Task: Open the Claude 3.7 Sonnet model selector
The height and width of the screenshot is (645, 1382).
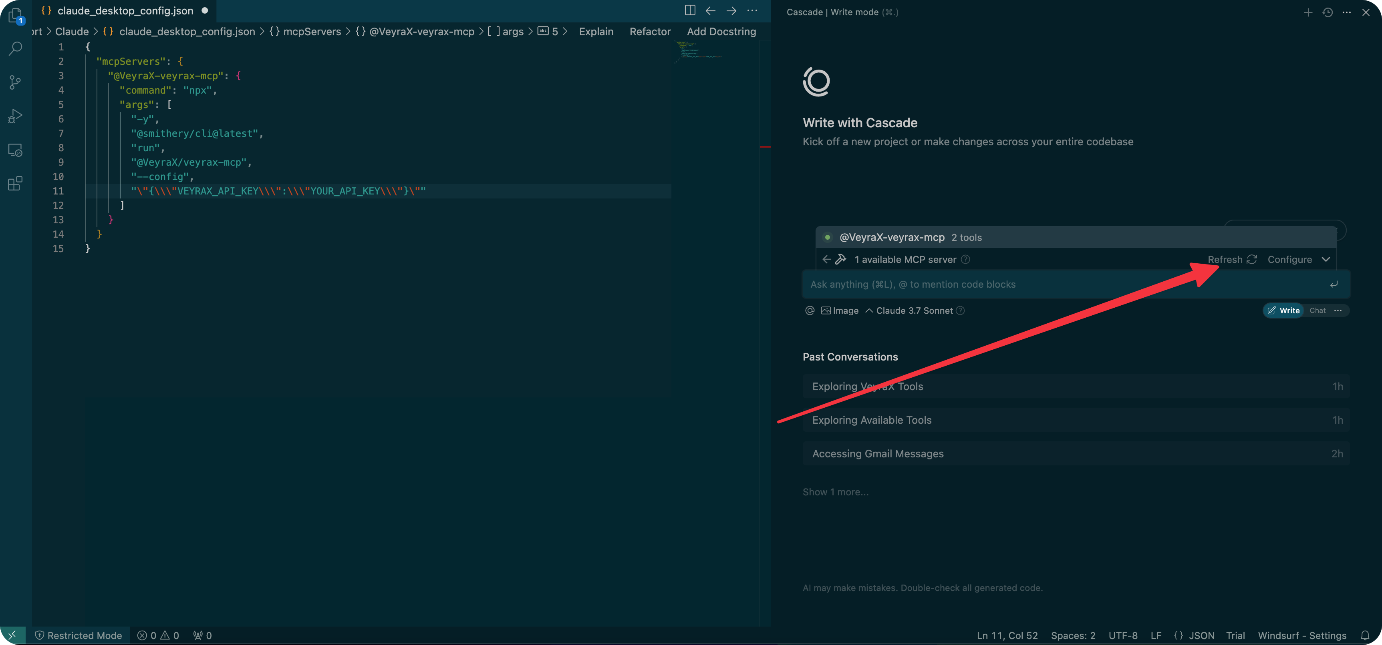Action: click(914, 311)
